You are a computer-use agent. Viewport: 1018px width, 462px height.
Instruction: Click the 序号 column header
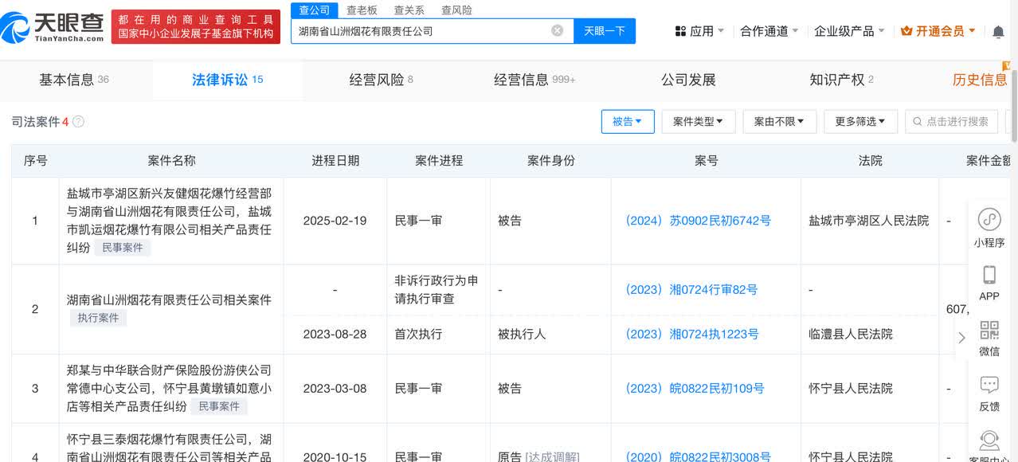pos(35,161)
